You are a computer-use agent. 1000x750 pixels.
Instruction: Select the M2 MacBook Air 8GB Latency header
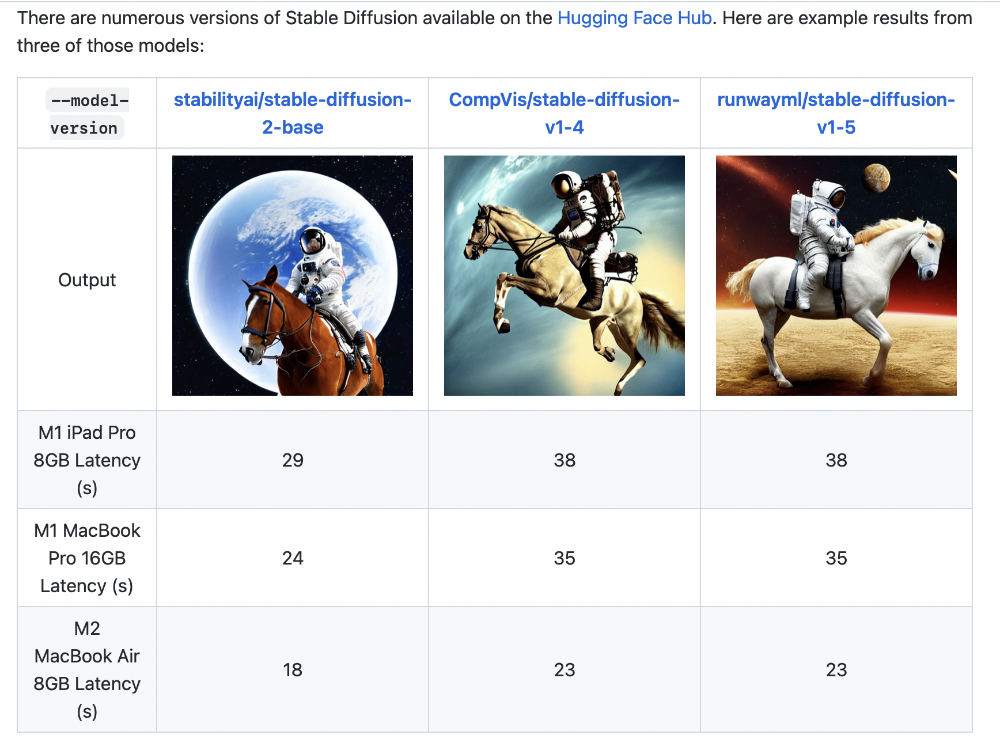(x=87, y=669)
